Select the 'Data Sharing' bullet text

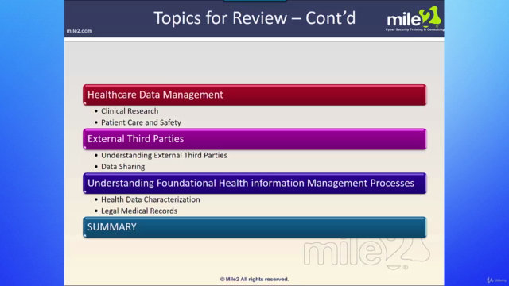122,167
